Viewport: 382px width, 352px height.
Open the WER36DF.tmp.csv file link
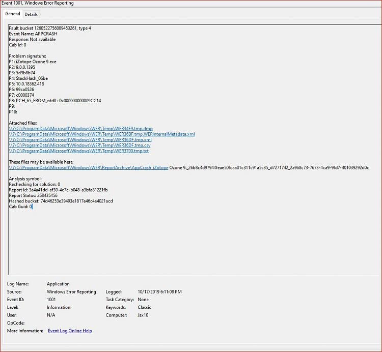pos(79,145)
